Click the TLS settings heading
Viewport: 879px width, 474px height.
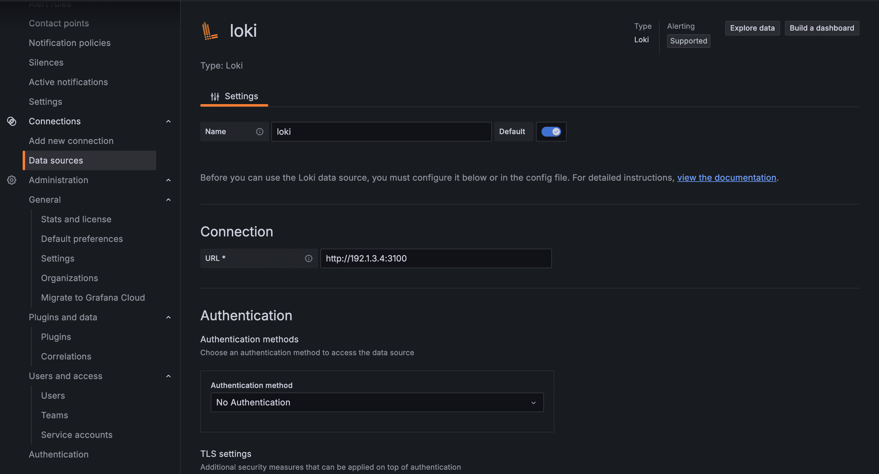point(225,453)
